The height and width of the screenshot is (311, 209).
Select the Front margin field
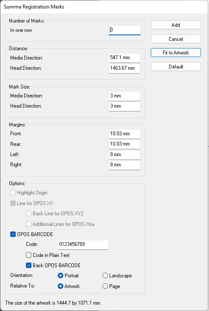[124, 134]
